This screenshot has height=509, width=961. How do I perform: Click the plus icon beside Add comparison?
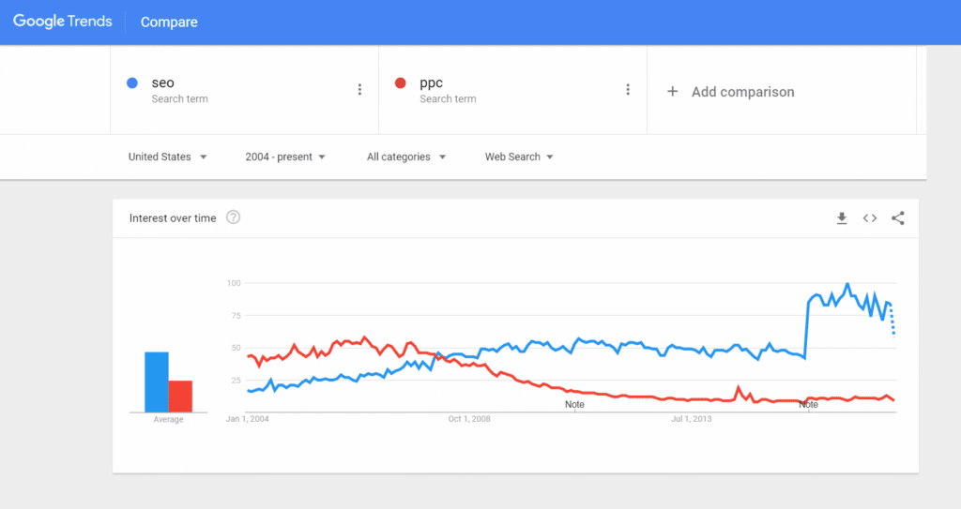click(672, 92)
